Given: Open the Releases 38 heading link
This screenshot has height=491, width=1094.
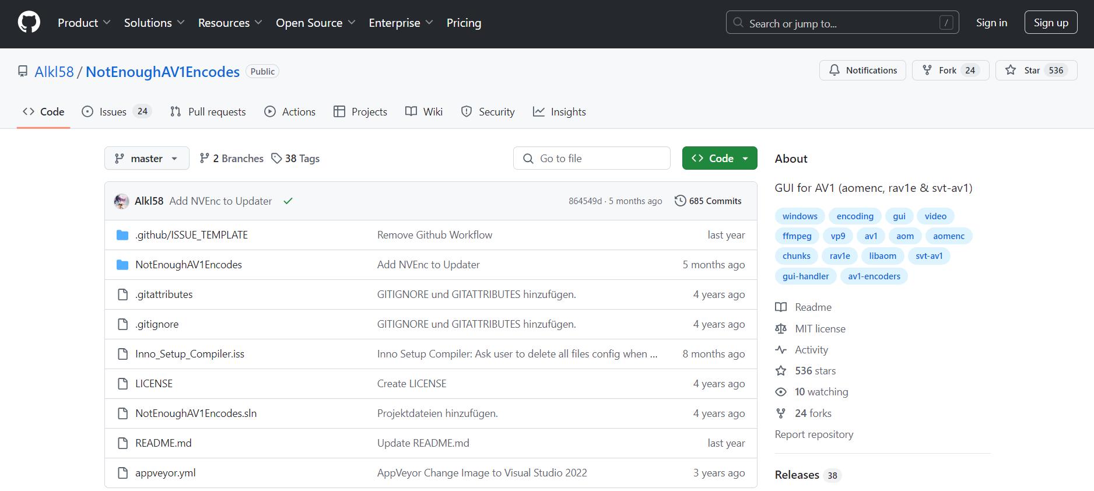Looking at the screenshot, I should coord(807,475).
